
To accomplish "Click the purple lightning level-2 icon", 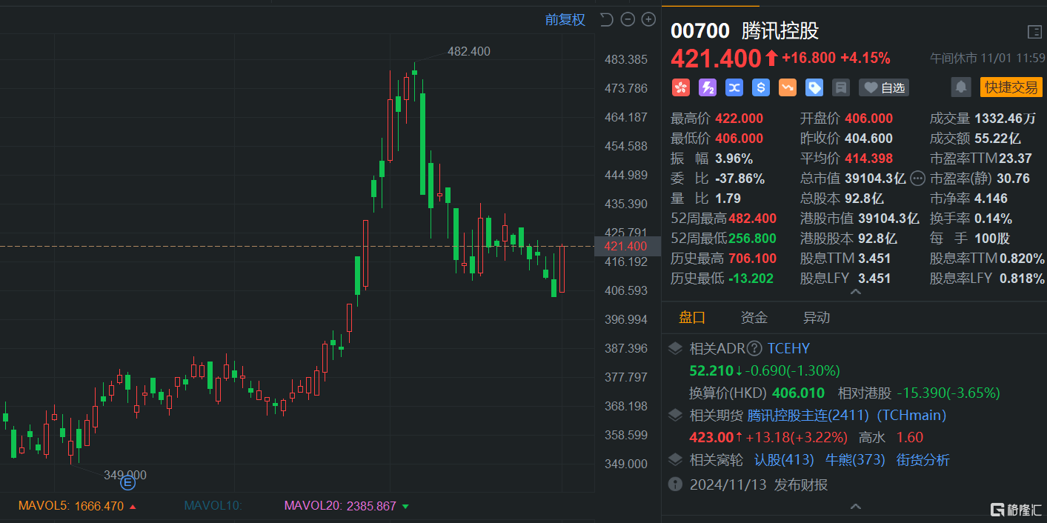I will pos(708,87).
